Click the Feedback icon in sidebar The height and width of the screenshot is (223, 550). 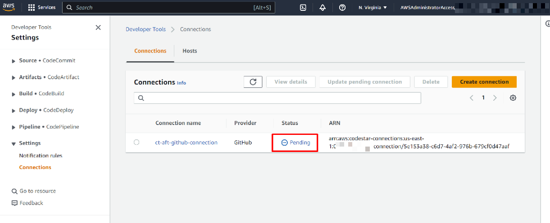(14, 203)
